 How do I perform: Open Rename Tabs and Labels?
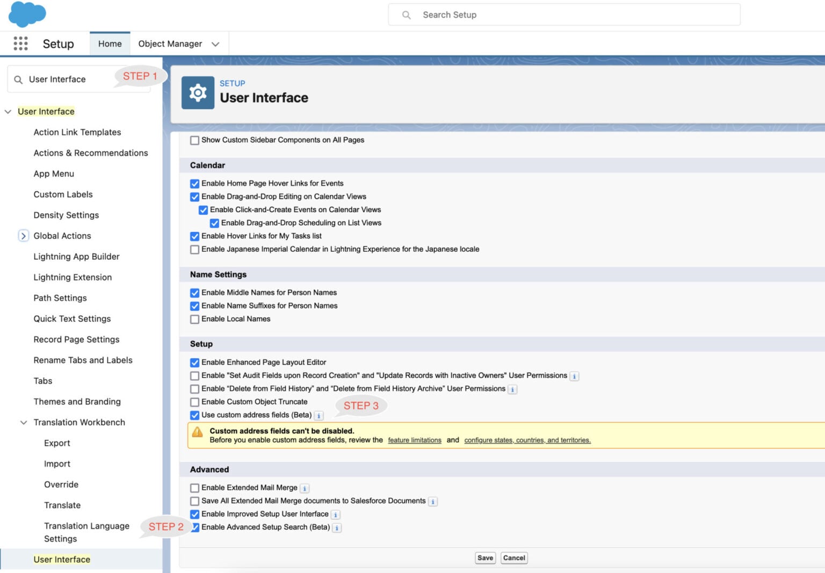pos(83,360)
